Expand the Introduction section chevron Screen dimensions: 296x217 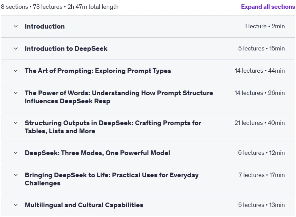click(16, 27)
